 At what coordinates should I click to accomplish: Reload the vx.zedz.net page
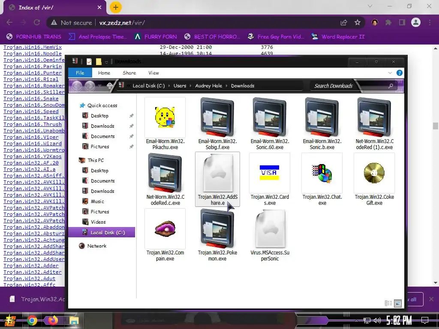[37, 22]
